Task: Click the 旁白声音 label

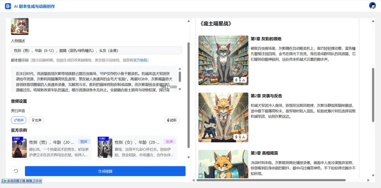Action: (18, 111)
